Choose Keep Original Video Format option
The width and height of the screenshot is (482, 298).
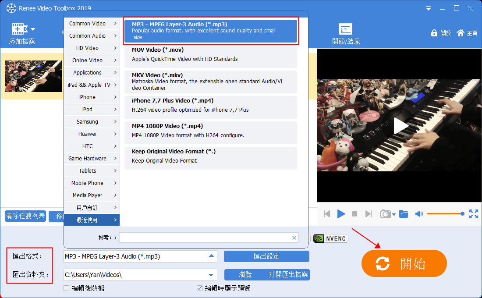pyautogui.click(x=211, y=158)
